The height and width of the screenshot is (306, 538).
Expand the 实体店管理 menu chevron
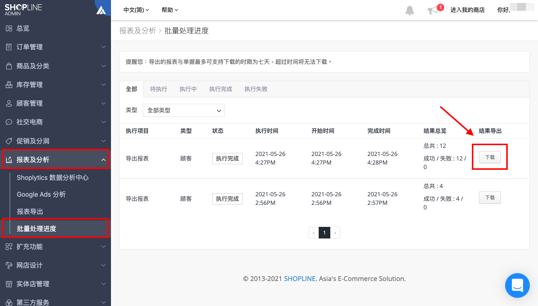pos(103,284)
